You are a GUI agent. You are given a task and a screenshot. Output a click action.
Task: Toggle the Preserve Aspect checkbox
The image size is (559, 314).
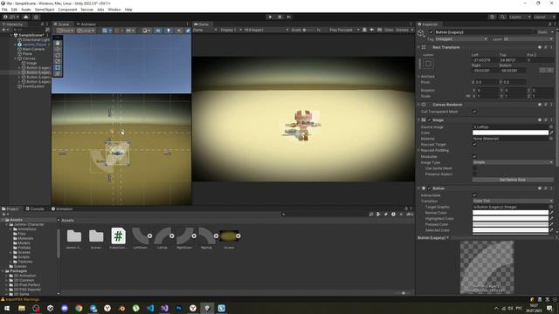click(x=474, y=174)
